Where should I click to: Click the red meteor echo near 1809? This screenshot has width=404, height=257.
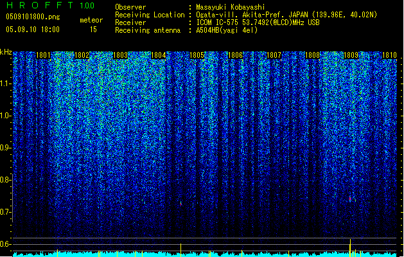pyautogui.click(x=350, y=199)
